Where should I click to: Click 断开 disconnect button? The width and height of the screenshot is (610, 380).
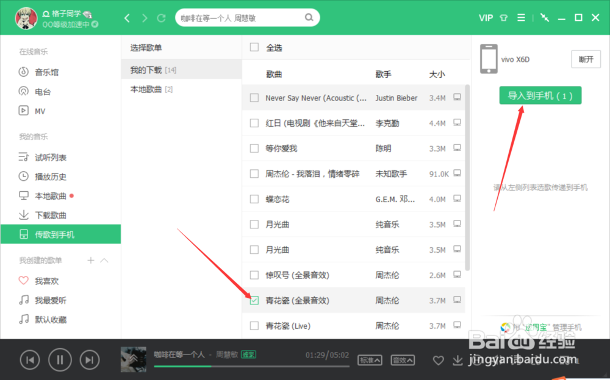[586, 60]
